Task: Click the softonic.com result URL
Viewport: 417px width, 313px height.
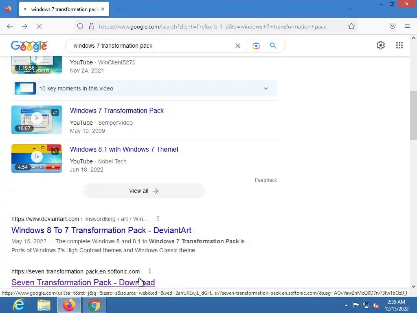Action: 75,271
